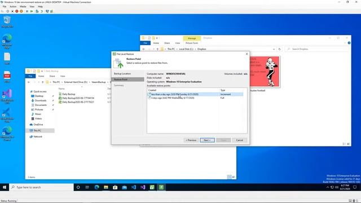This screenshot has height=203, width=361.
Task: Select the Backup Location wizard step
Action: coord(122,74)
